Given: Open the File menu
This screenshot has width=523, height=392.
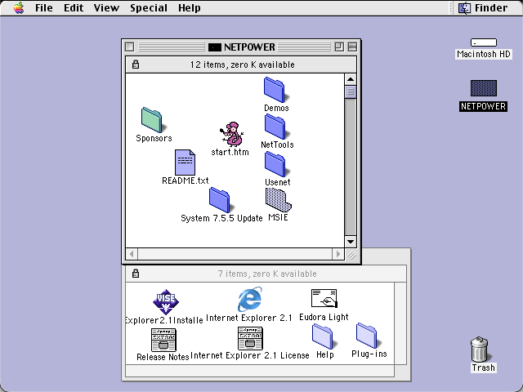Looking at the screenshot, I should tap(43, 7).
